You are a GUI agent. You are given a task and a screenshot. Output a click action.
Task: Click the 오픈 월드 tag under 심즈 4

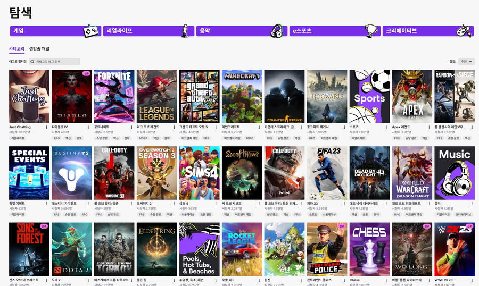point(206,215)
